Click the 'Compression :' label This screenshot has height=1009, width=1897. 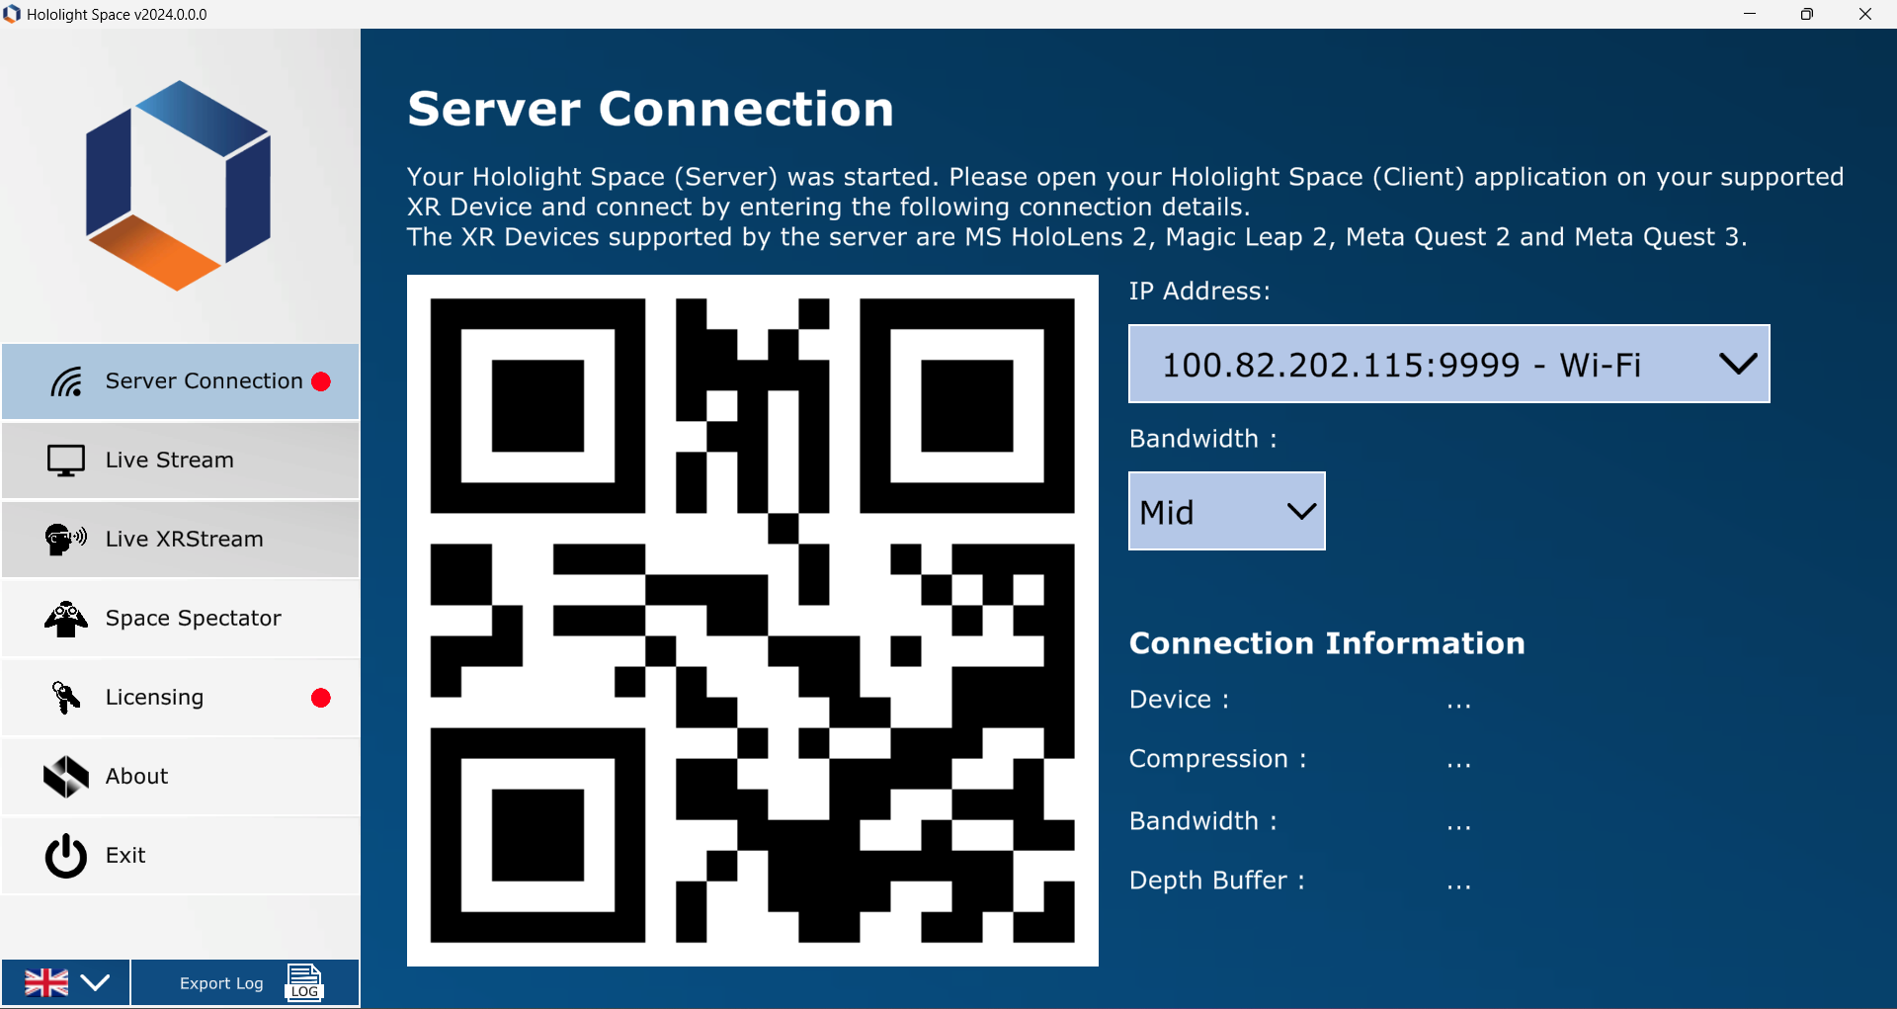pos(1218,760)
